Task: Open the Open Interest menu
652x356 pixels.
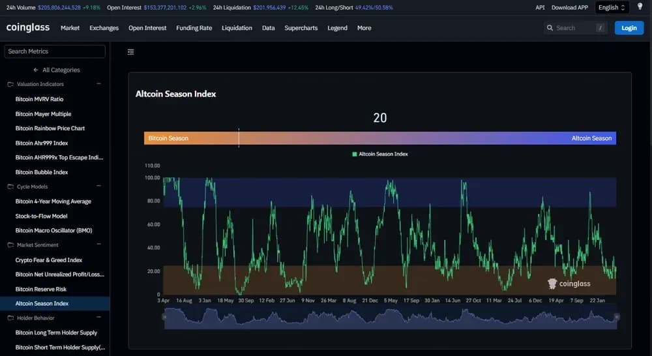Action: (x=147, y=28)
